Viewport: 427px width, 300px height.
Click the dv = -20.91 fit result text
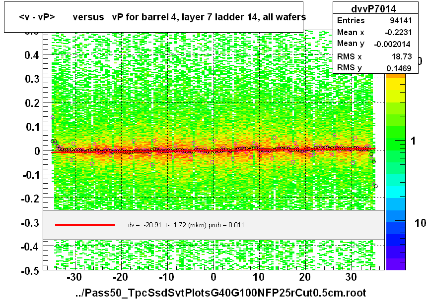(186, 225)
